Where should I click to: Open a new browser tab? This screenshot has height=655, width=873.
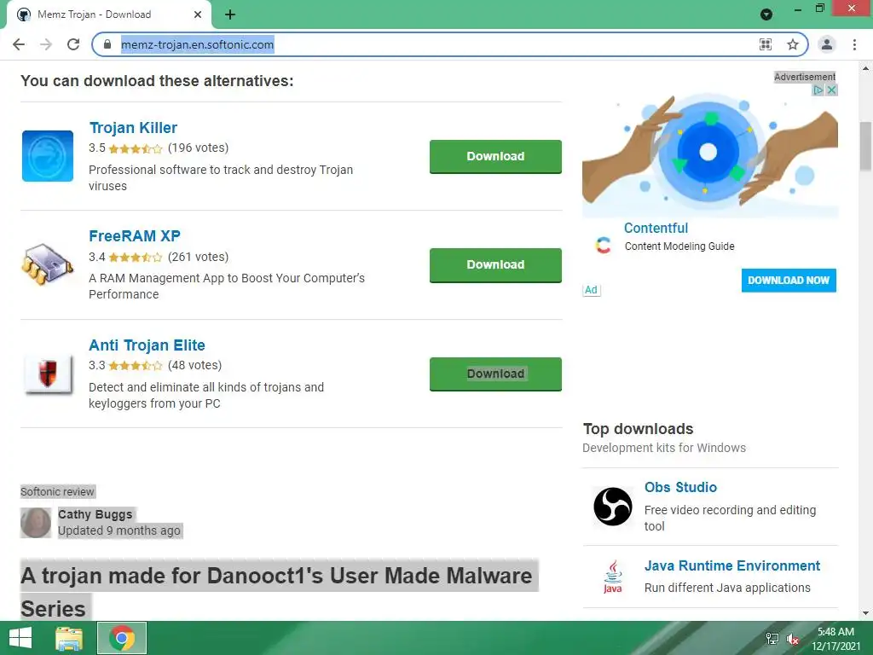(230, 14)
